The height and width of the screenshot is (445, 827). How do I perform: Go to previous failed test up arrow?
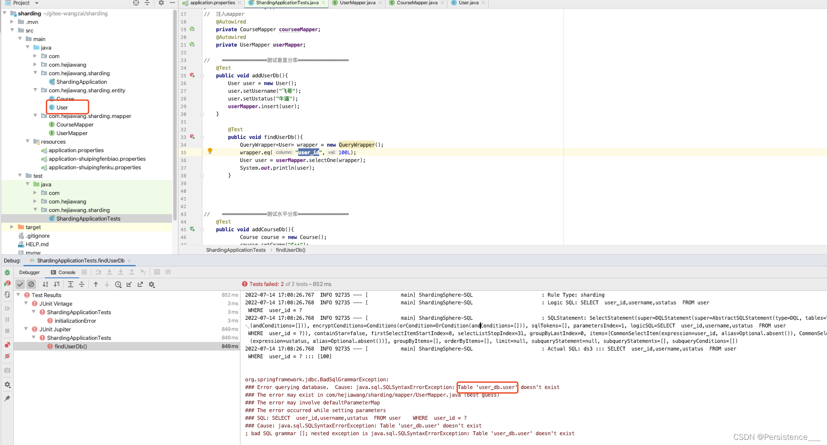(96, 284)
